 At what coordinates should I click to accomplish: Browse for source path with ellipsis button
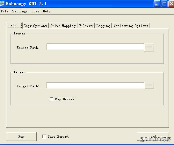pos(149,47)
